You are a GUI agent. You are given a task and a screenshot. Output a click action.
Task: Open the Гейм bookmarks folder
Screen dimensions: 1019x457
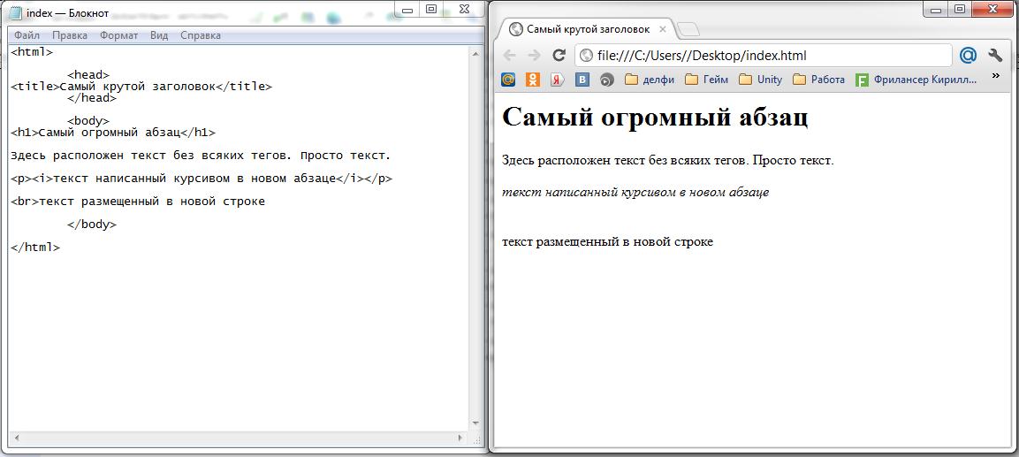tap(707, 80)
